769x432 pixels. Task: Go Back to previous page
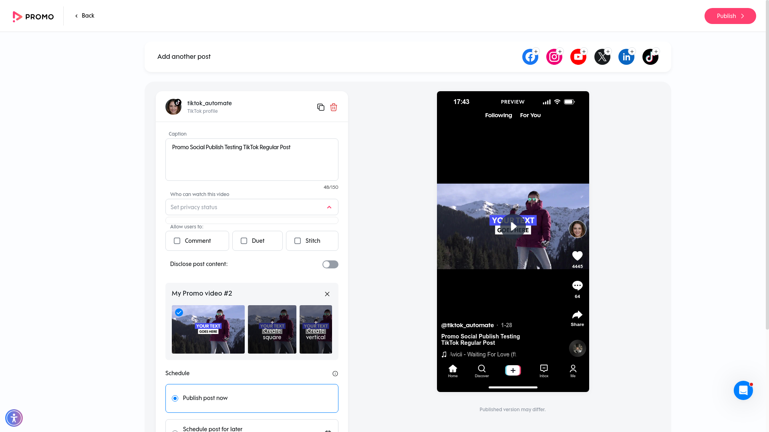[x=85, y=16]
